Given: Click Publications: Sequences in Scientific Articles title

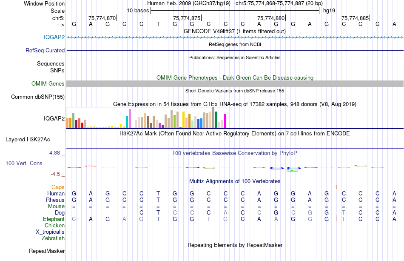Looking at the screenshot, I should coord(235,57).
